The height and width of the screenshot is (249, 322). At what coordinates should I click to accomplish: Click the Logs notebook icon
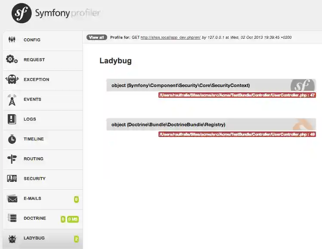click(x=12, y=119)
